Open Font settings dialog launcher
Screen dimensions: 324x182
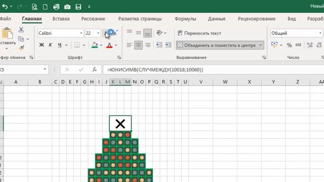(119, 58)
